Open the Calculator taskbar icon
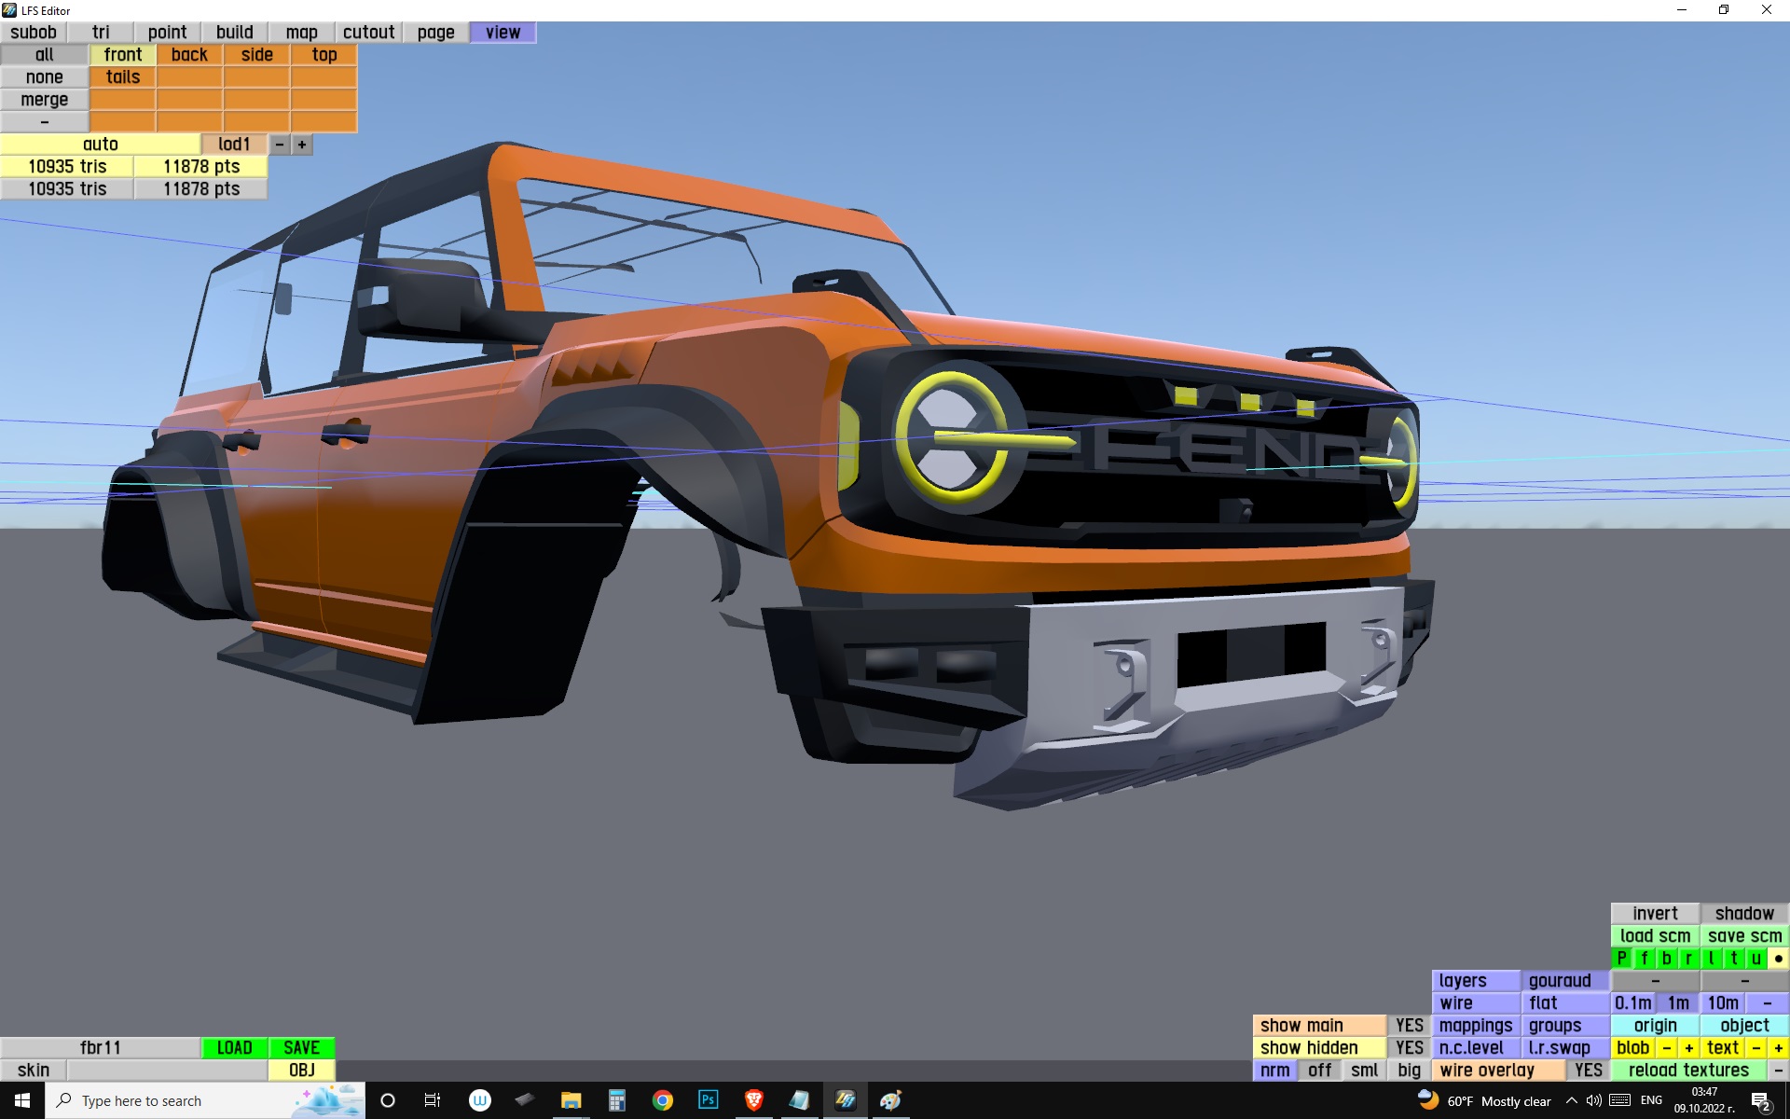The width and height of the screenshot is (1790, 1119). 616,1100
